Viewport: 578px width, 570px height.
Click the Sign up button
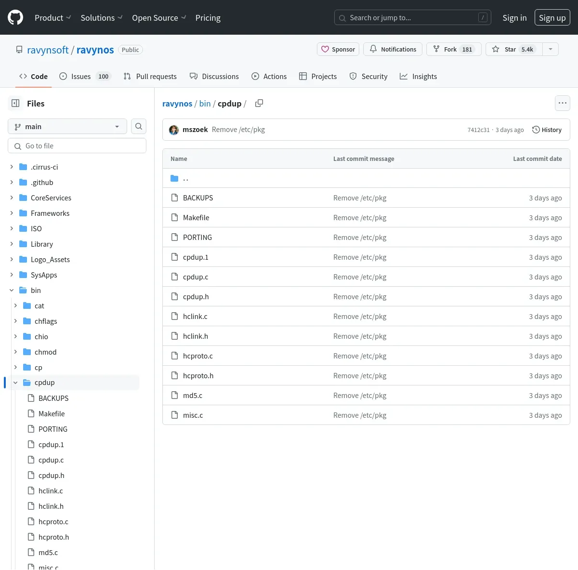552,18
